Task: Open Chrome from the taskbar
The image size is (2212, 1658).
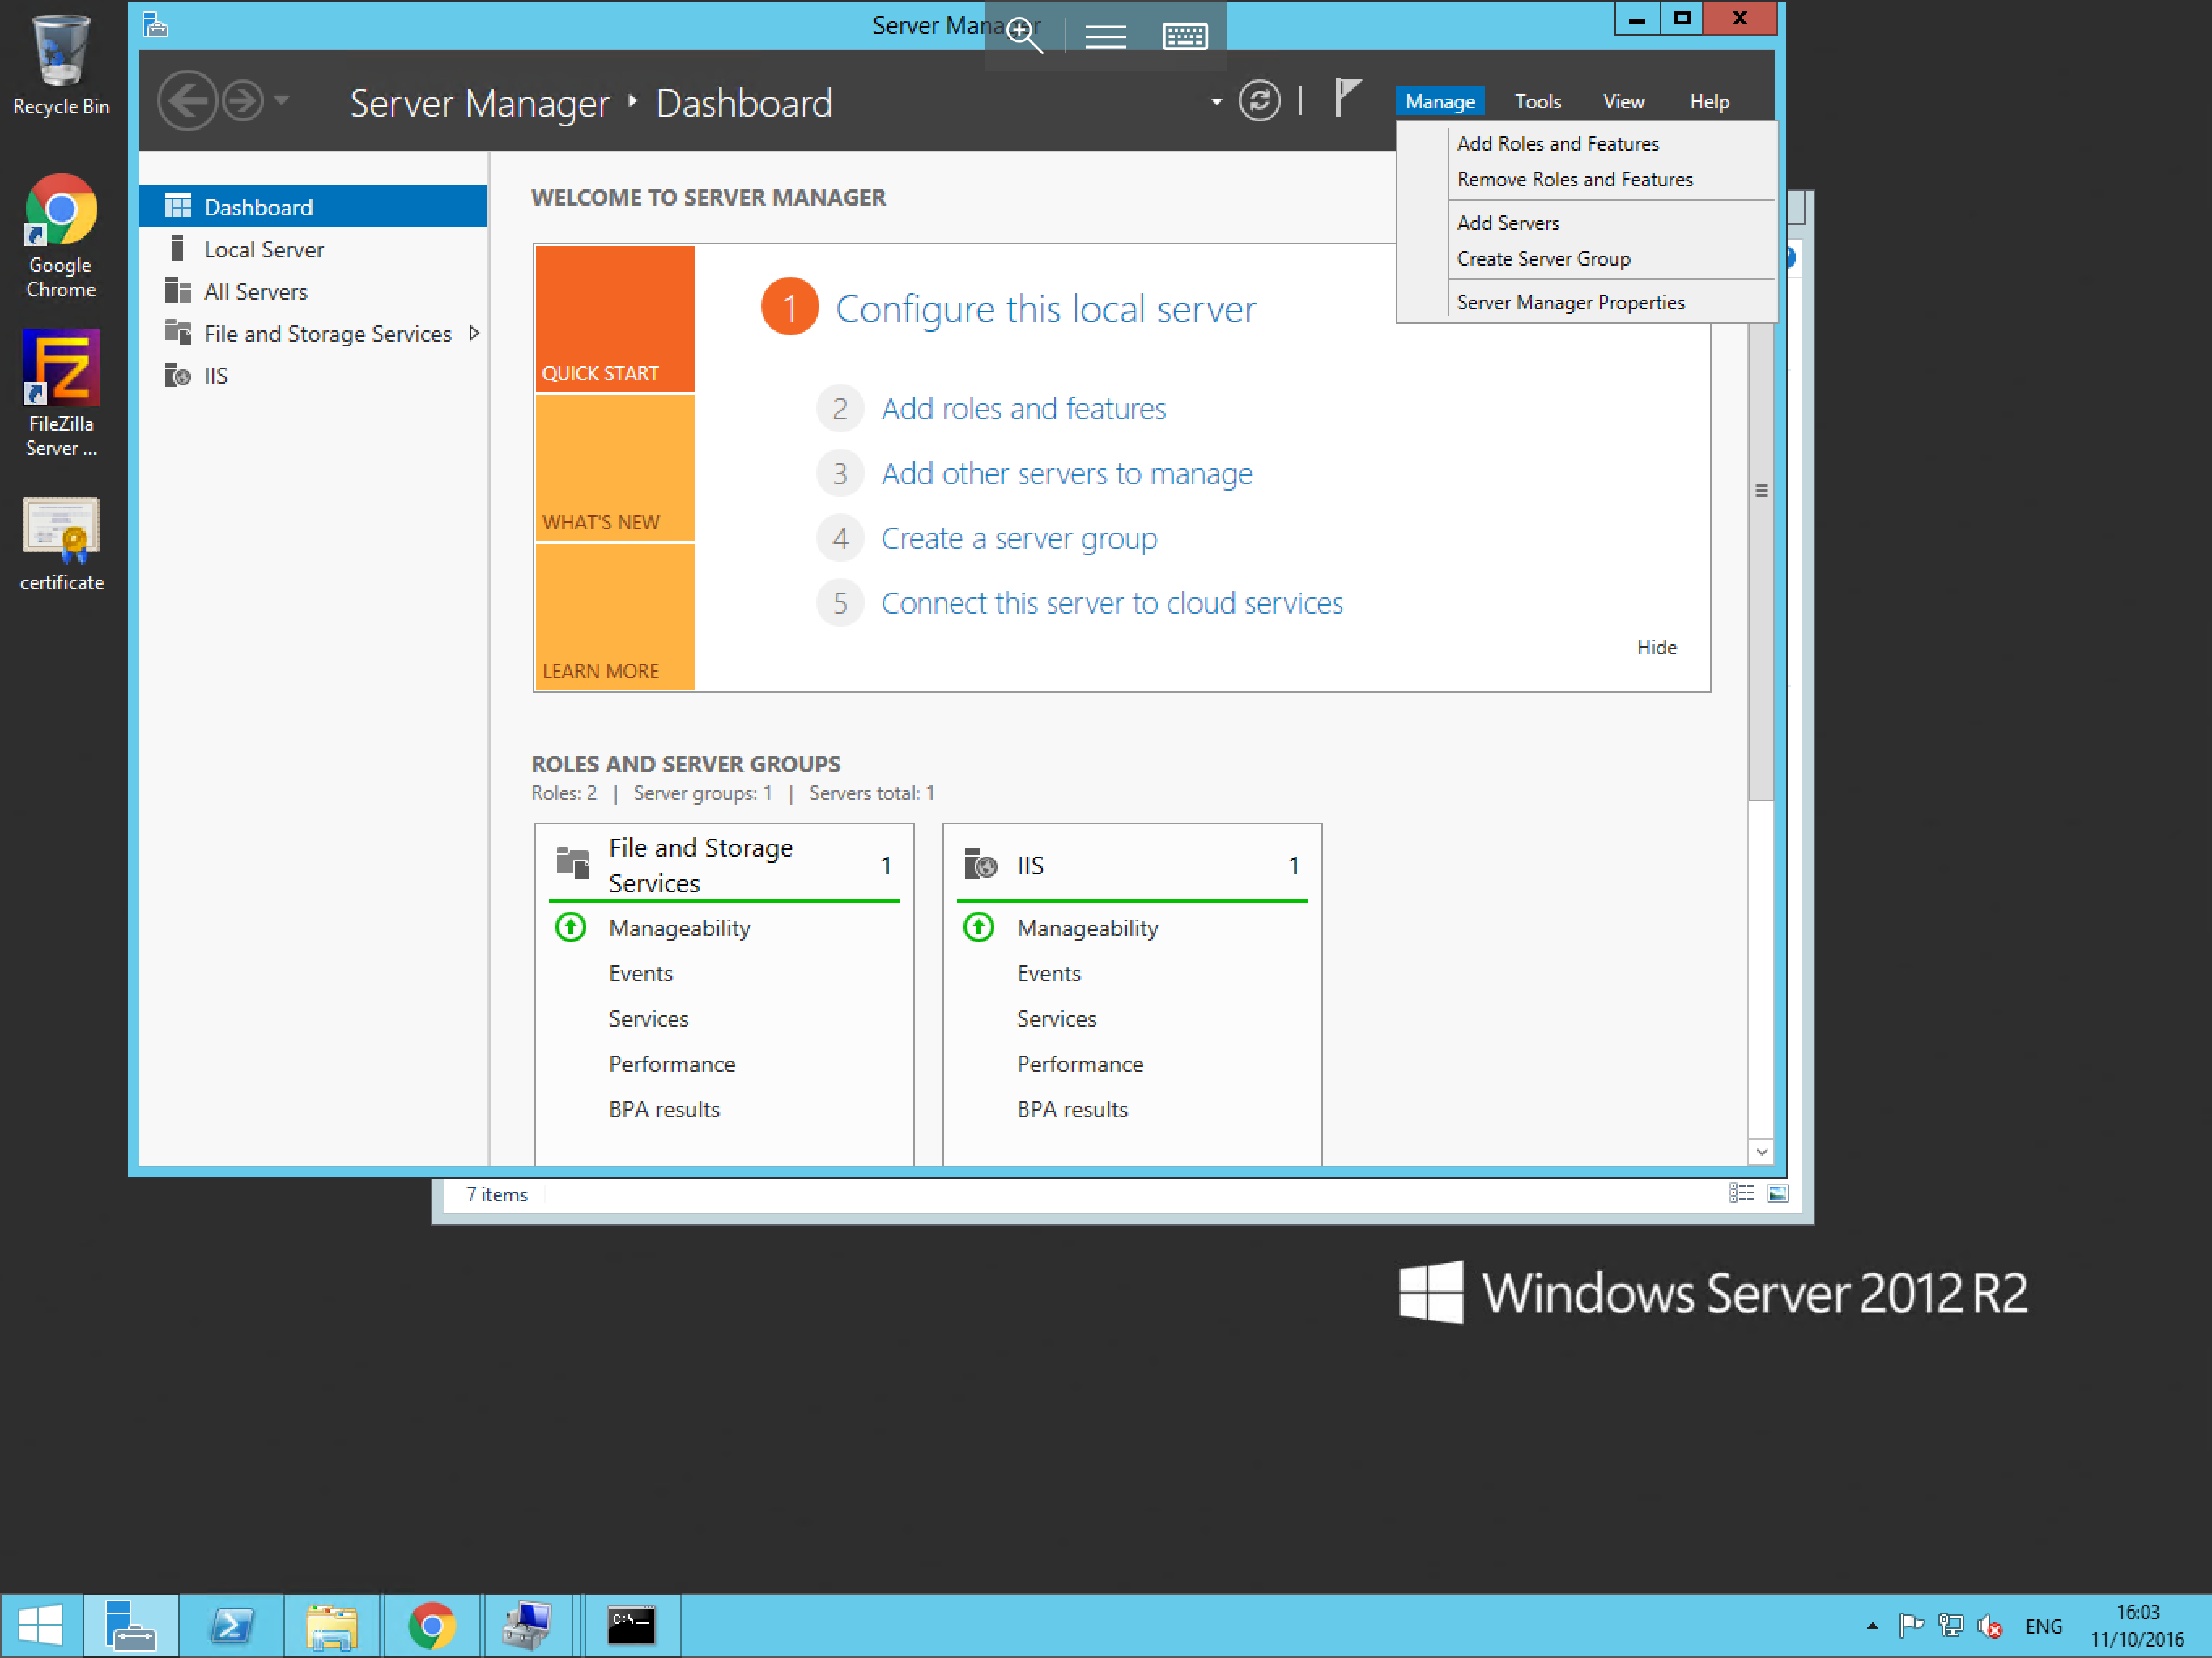Action: tap(431, 1625)
